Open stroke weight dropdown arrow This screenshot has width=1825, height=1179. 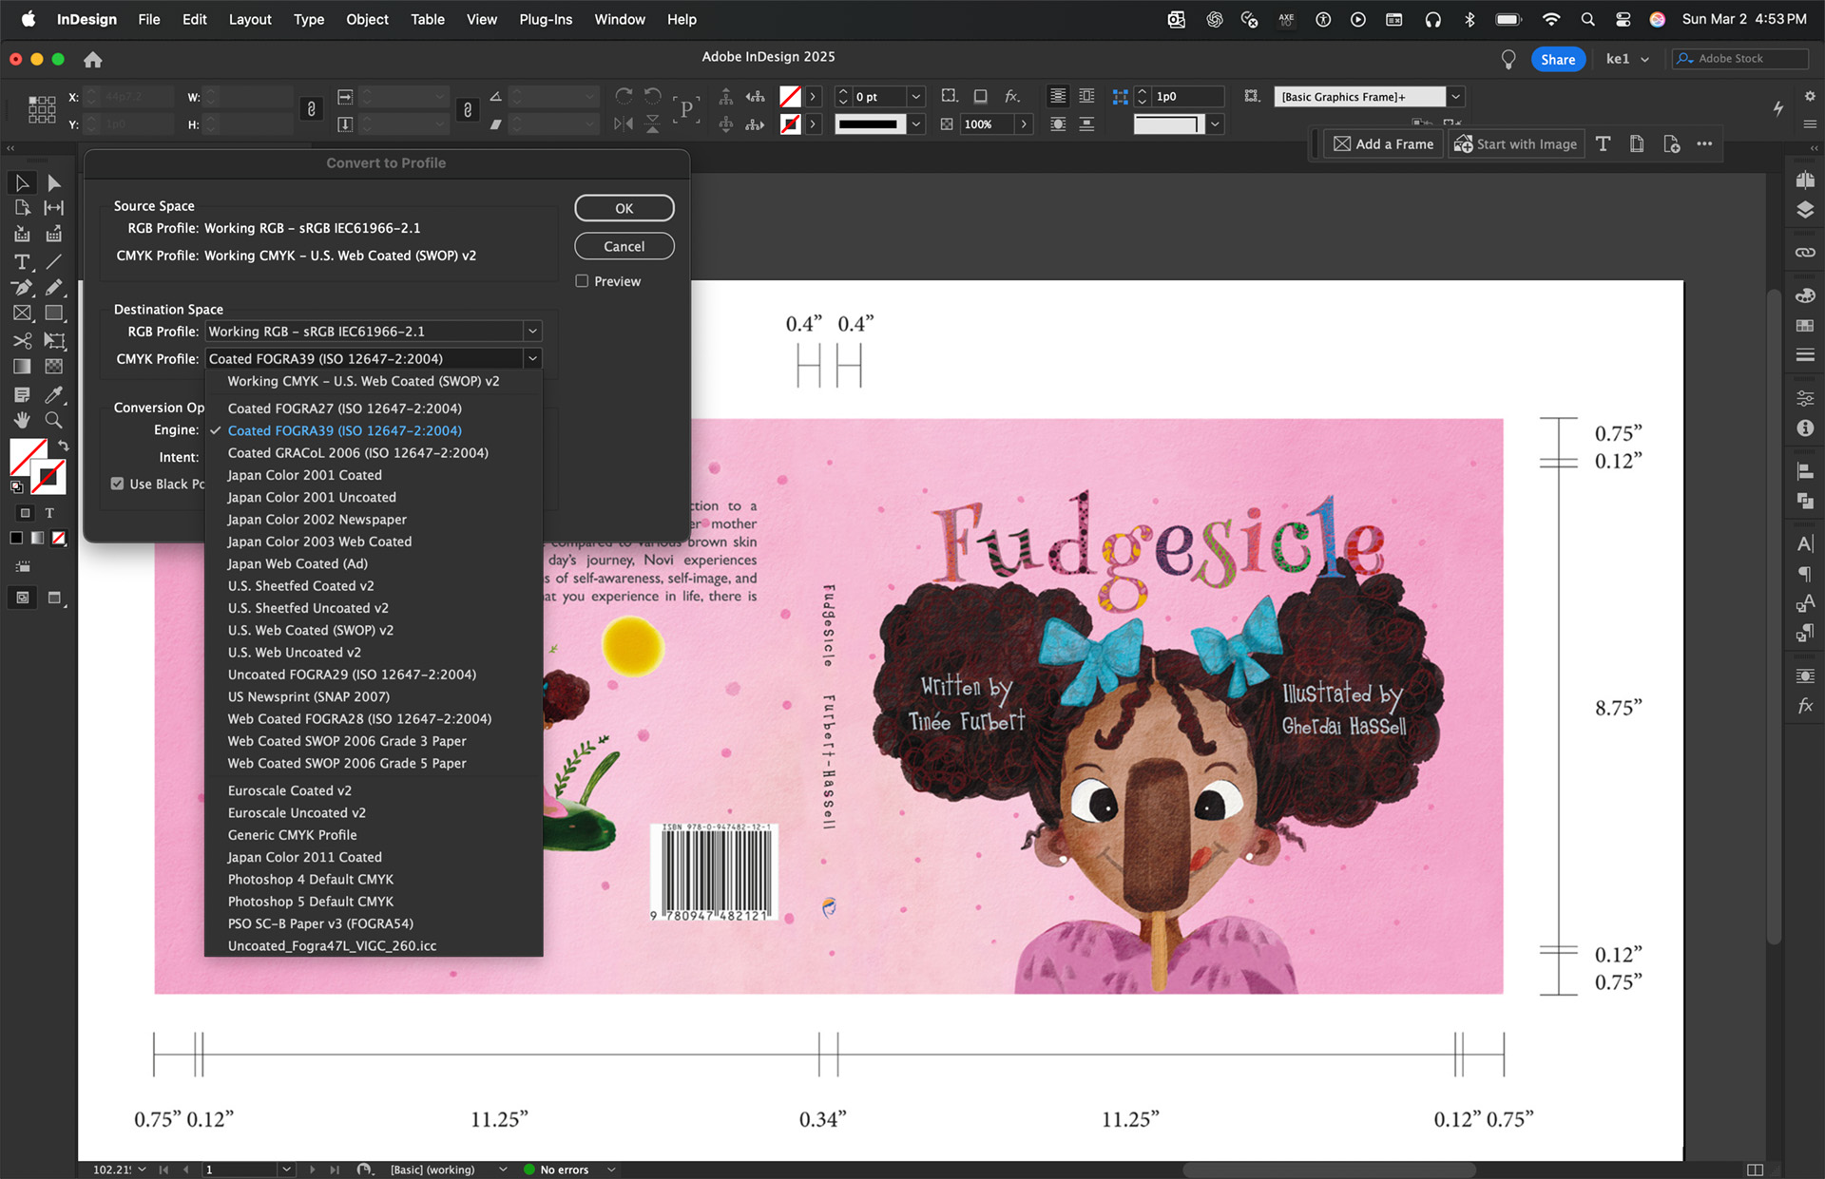click(915, 97)
